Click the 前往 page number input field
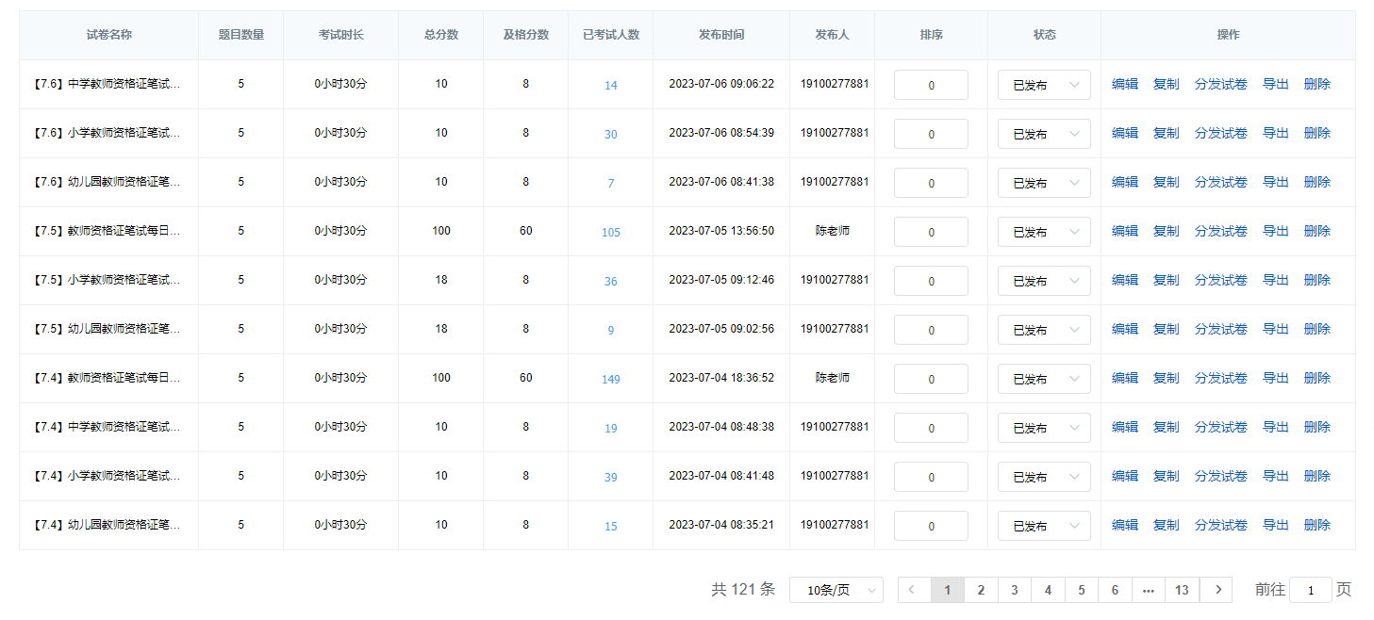This screenshot has height=620, width=1374. point(1310,590)
